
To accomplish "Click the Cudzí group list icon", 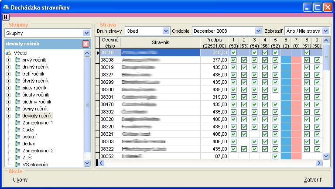I will [x=17, y=129].
